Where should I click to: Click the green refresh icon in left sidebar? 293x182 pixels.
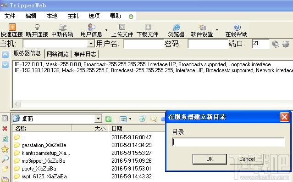(5, 139)
